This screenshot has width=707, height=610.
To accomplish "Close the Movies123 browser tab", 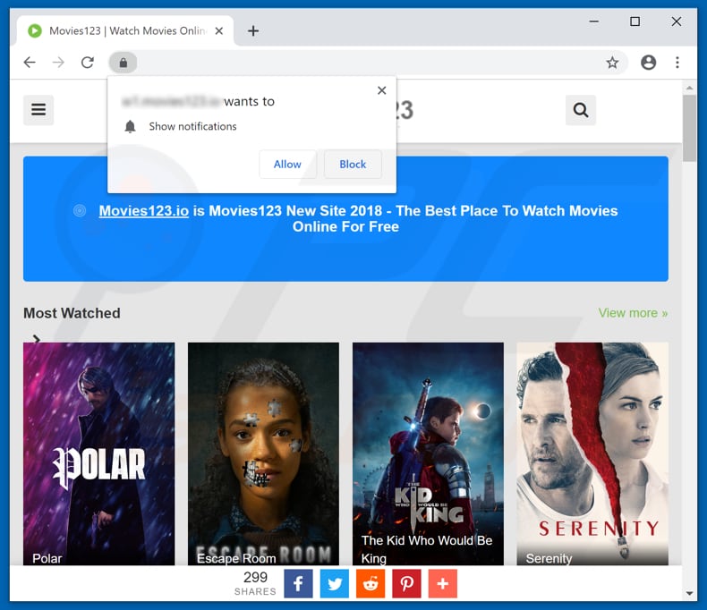I will [218, 30].
